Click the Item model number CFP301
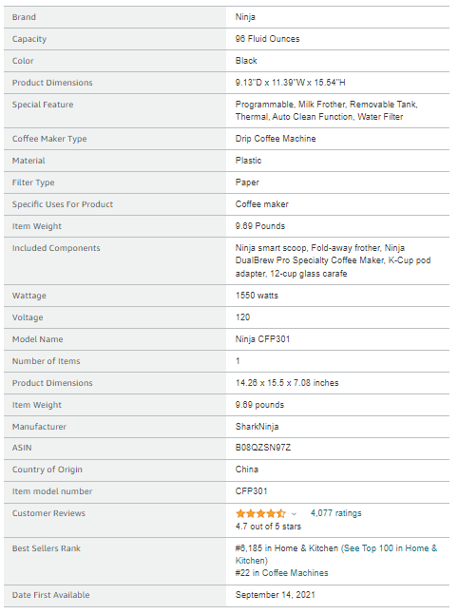The height and width of the screenshot is (614, 458). tap(251, 491)
